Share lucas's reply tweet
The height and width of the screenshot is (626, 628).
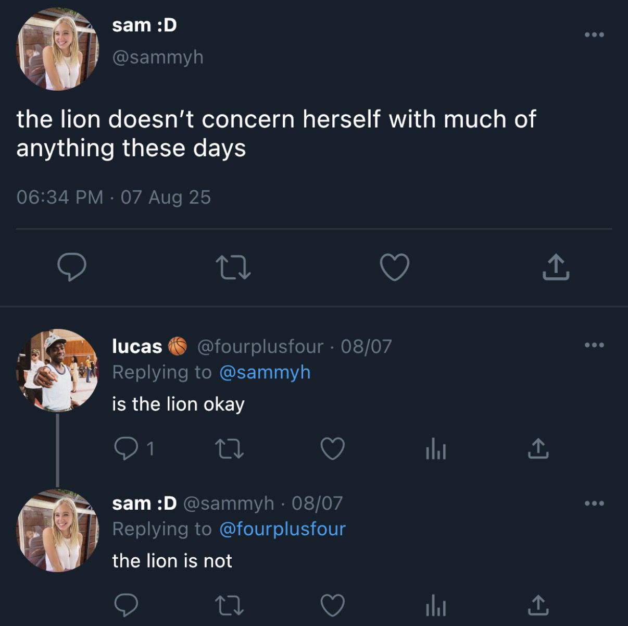(538, 448)
